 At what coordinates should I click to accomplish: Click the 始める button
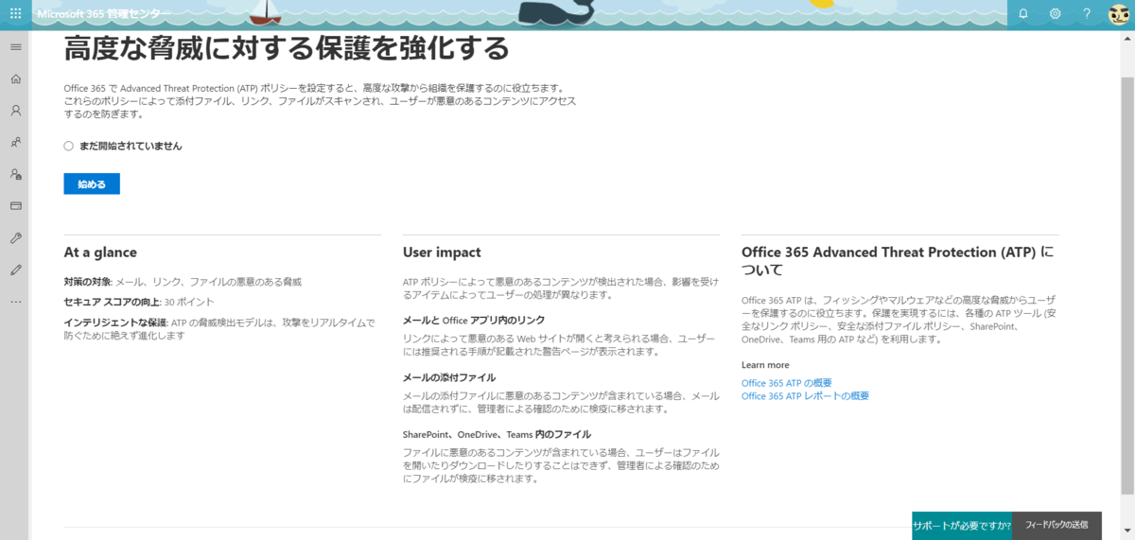(92, 183)
